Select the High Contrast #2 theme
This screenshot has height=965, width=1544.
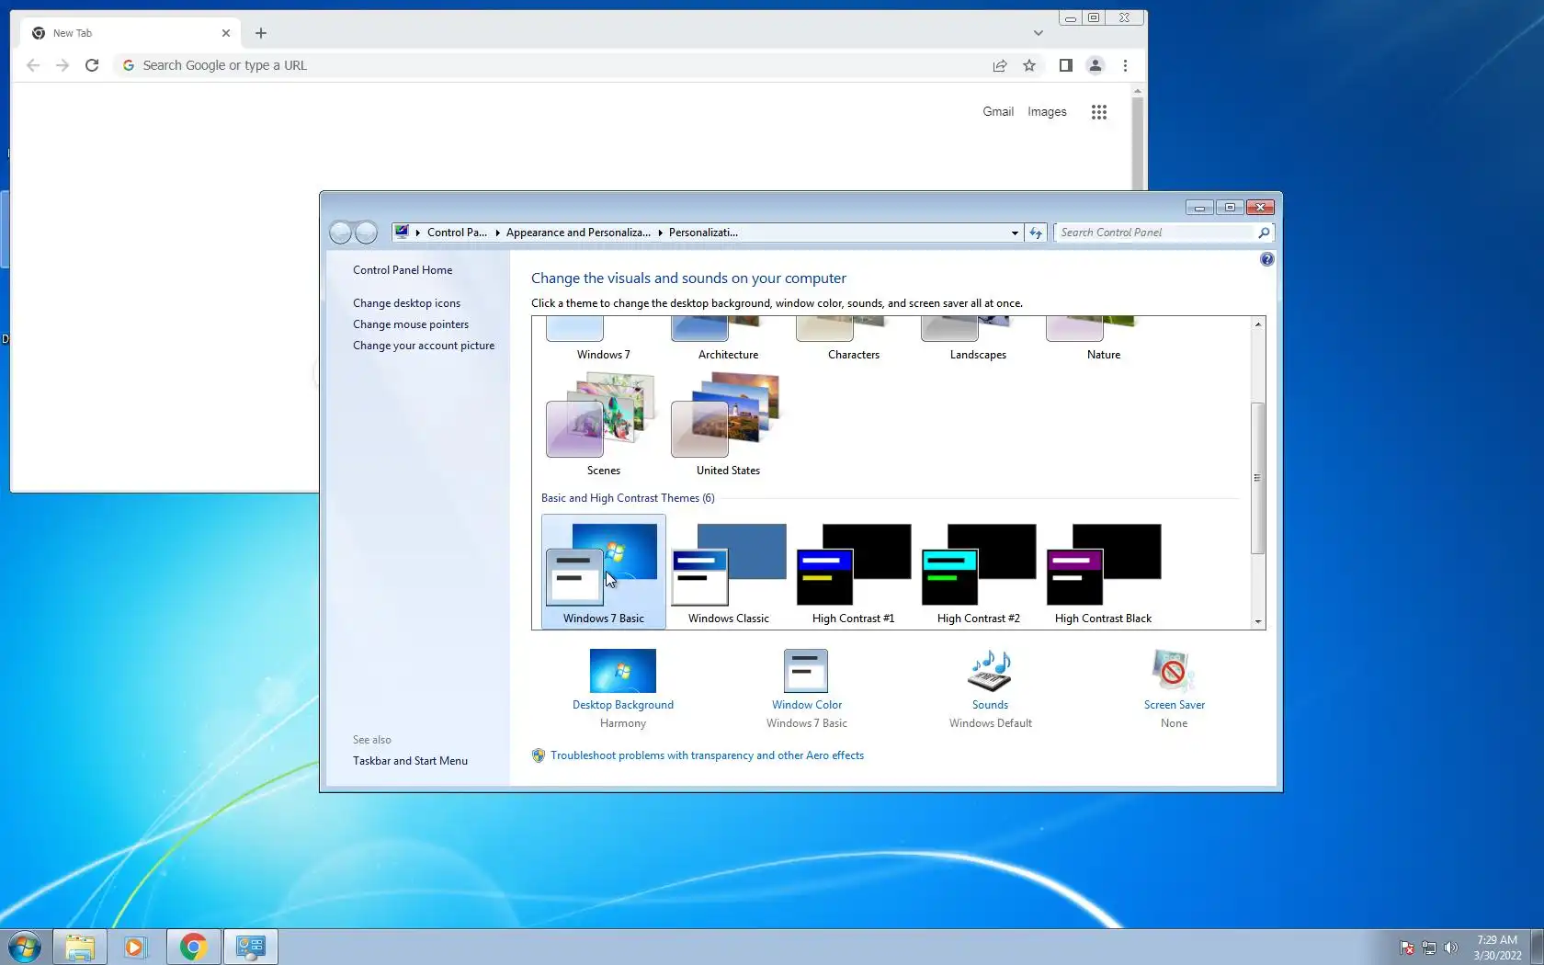[978, 572]
